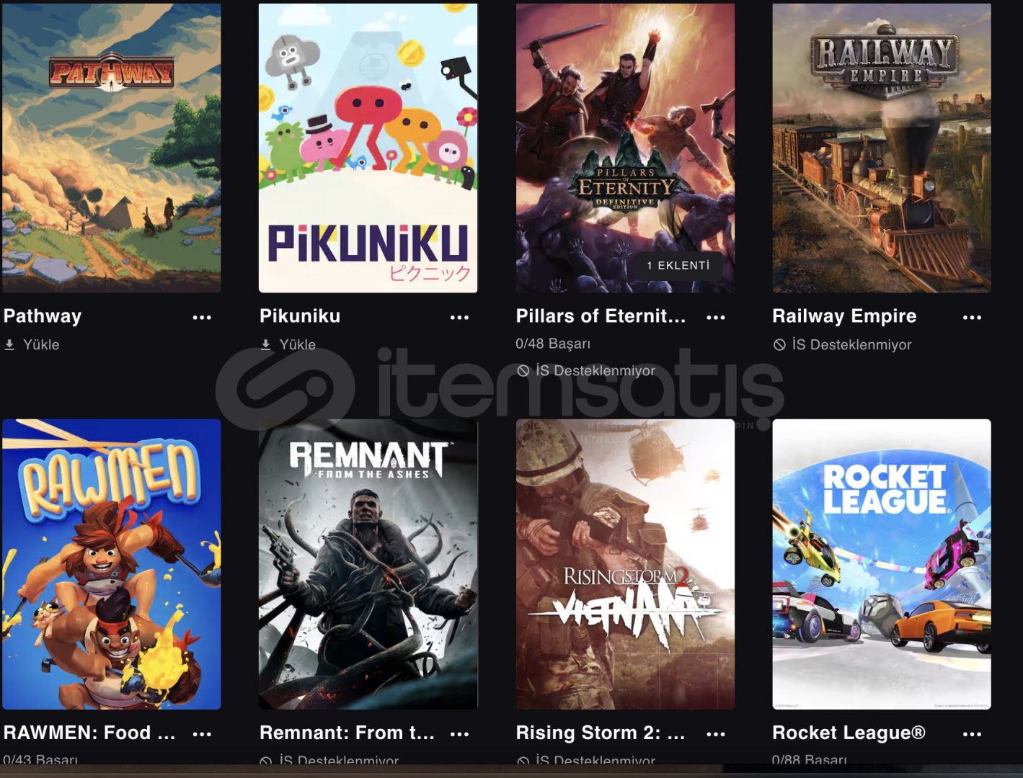Select the Pikuniku cover art
The width and height of the screenshot is (1023, 778).
point(368,148)
